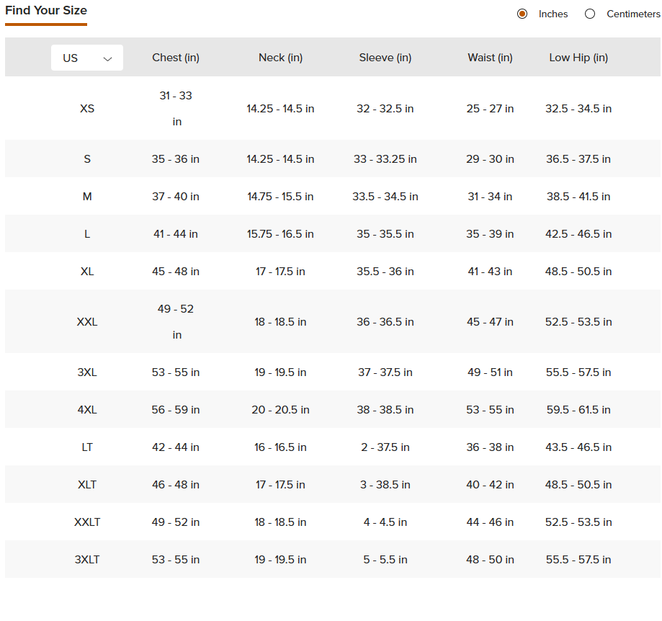Click the LT size row label
The width and height of the screenshot is (662, 621).
87,447
